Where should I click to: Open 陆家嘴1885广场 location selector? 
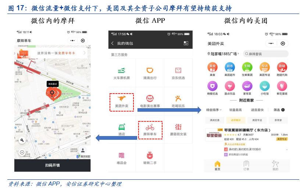click(223, 54)
